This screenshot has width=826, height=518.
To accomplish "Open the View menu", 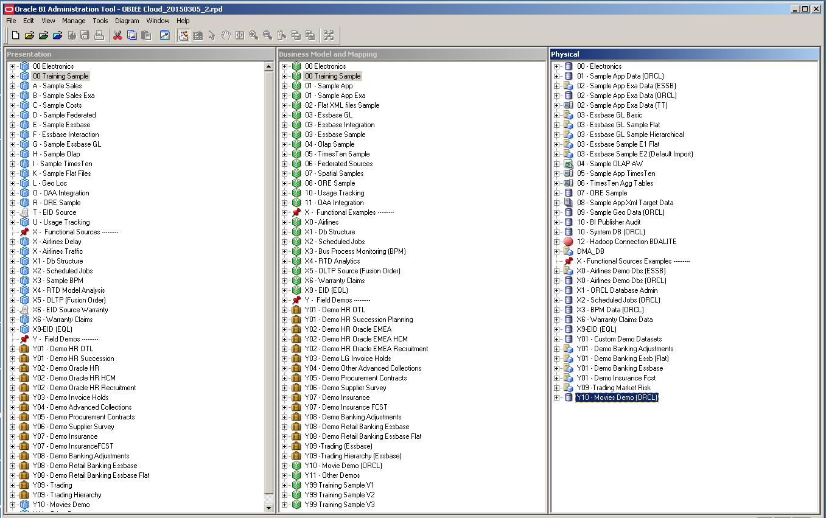I will (48, 21).
